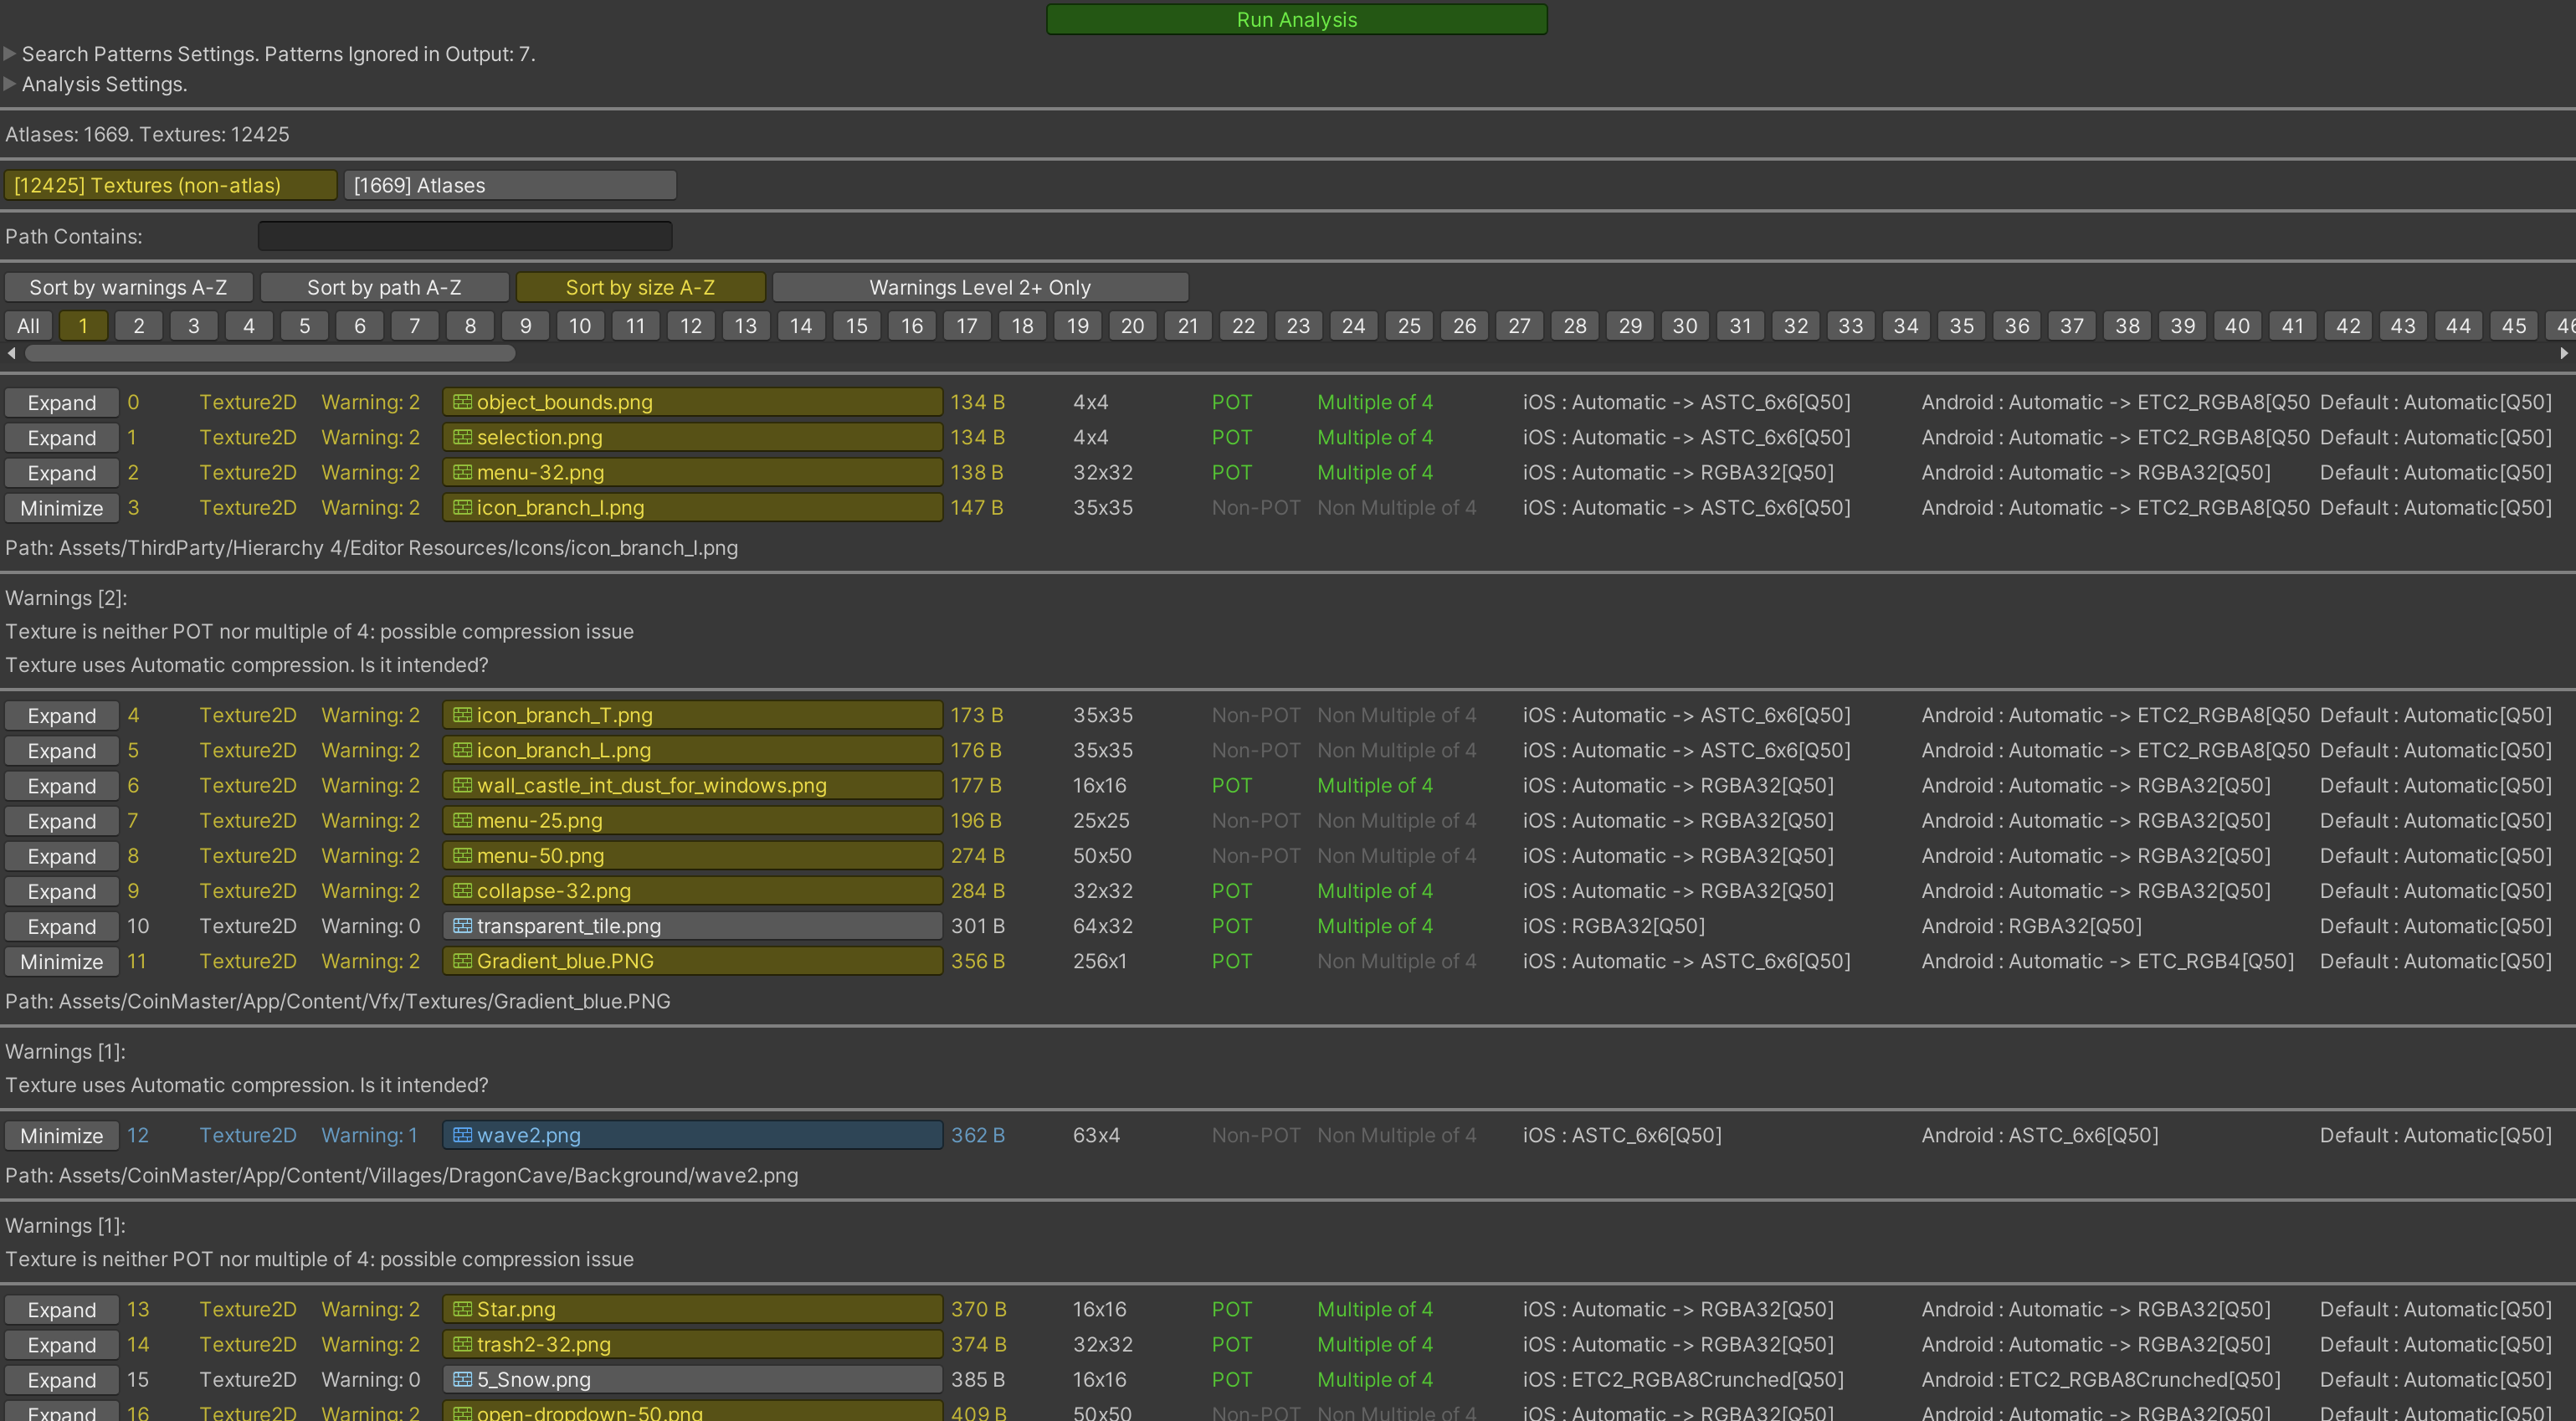Minimize the wave2.png entry details
This screenshot has height=1421, width=2576.
pyautogui.click(x=61, y=1135)
